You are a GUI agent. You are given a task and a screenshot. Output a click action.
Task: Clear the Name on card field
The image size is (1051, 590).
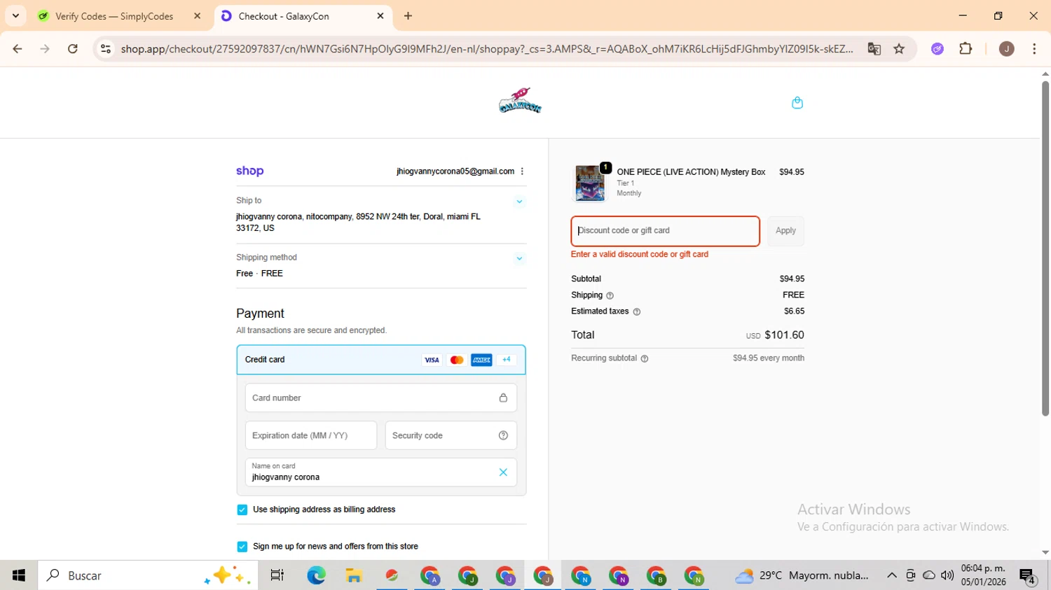[503, 472]
